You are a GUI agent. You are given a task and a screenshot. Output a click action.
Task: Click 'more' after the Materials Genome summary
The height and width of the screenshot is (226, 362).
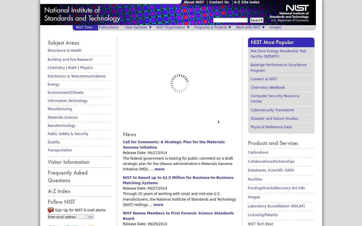(x=160, y=169)
